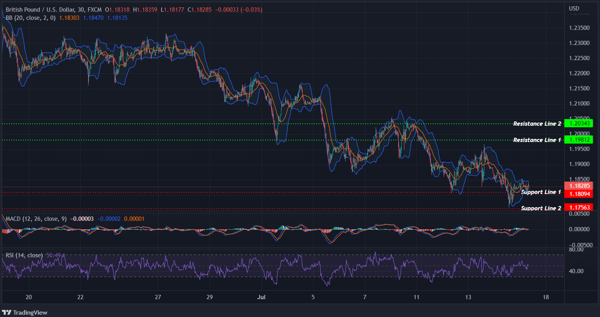The height and width of the screenshot is (317, 600).
Task: Click the Resistance Line 2 dotted line label
Action: [x=537, y=123]
